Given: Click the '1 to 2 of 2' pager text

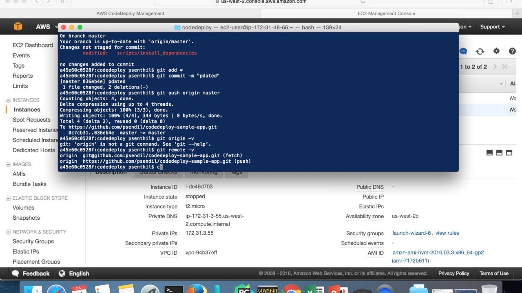Looking at the screenshot, I should [473, 67].
